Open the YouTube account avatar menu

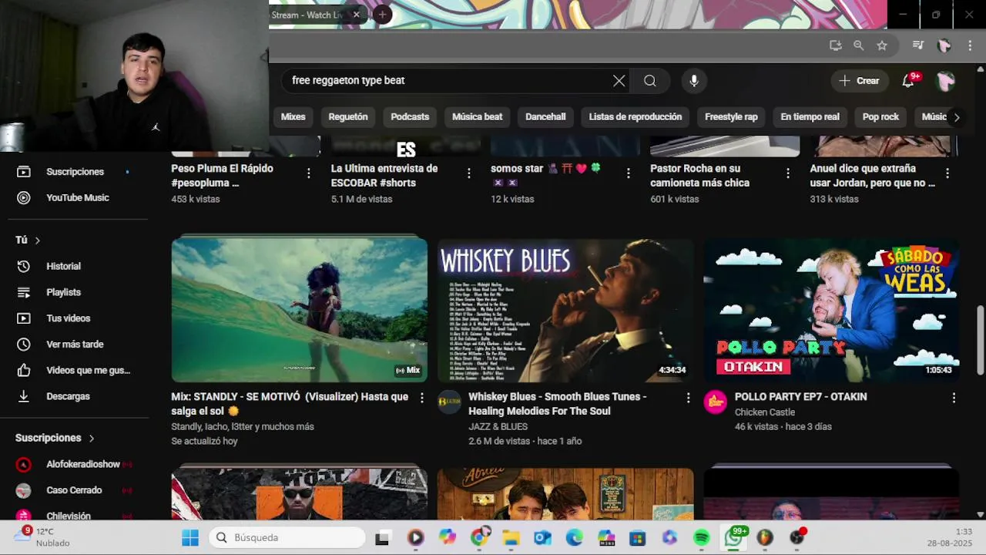[946, 81]
